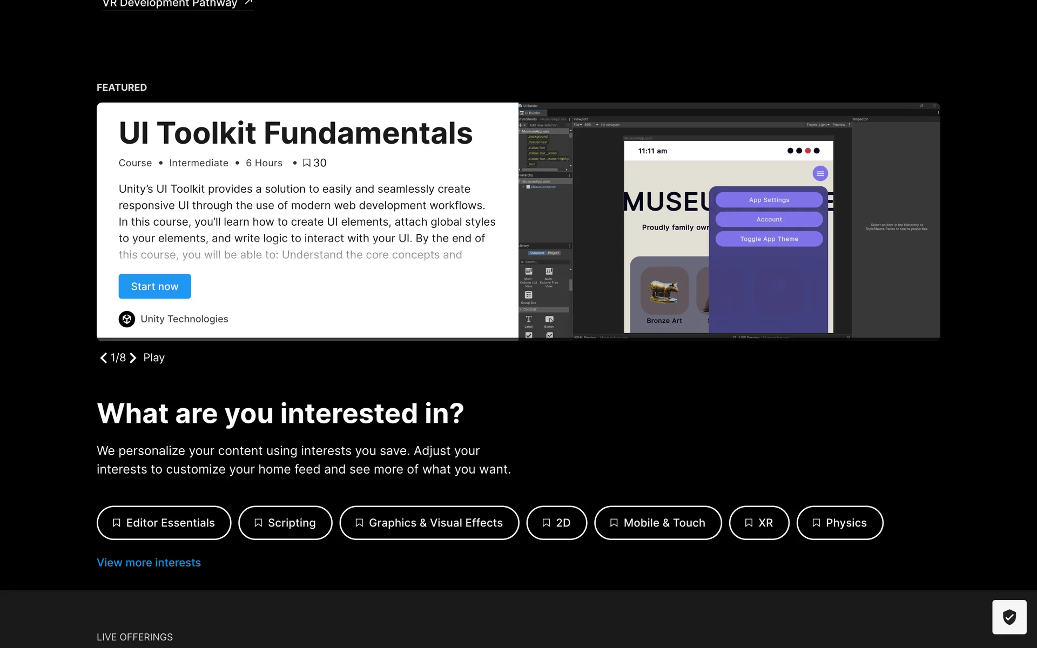Bookmark the XR interest chip

coord(759,523)
